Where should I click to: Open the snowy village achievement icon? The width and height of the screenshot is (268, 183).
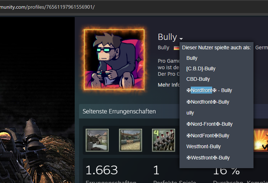tap(97, 140)
